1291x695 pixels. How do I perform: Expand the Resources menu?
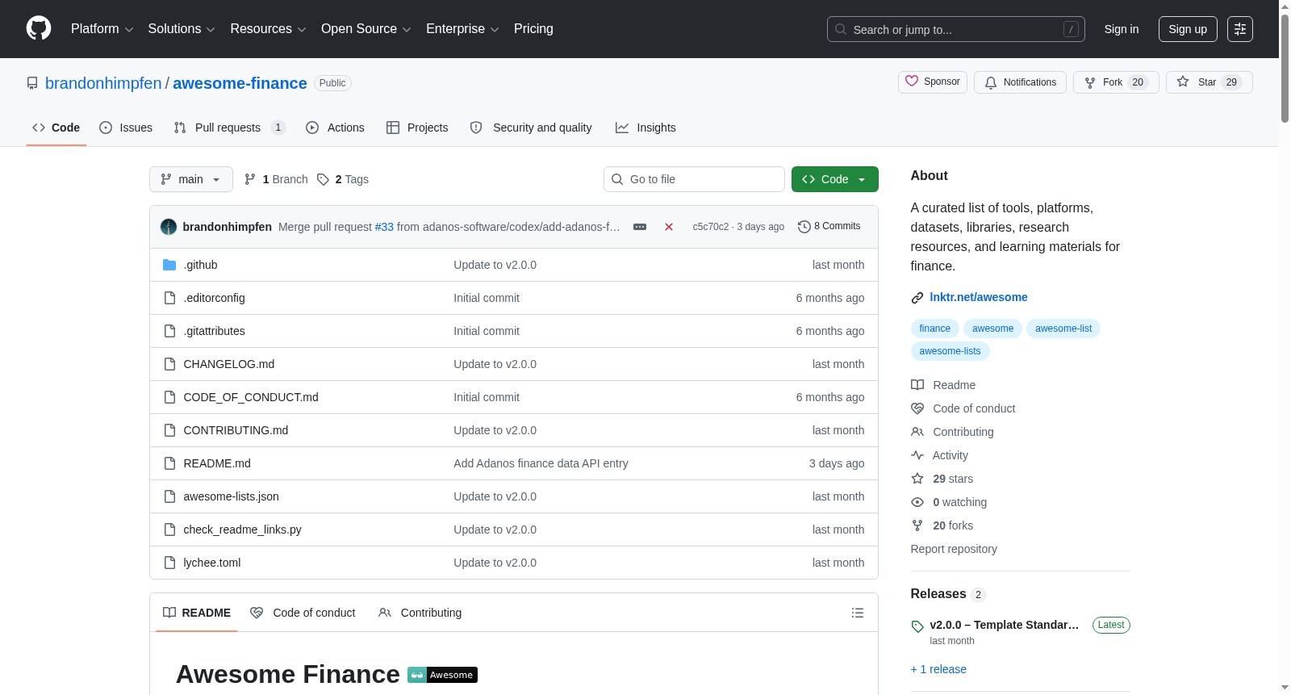(x=268, y=29)
